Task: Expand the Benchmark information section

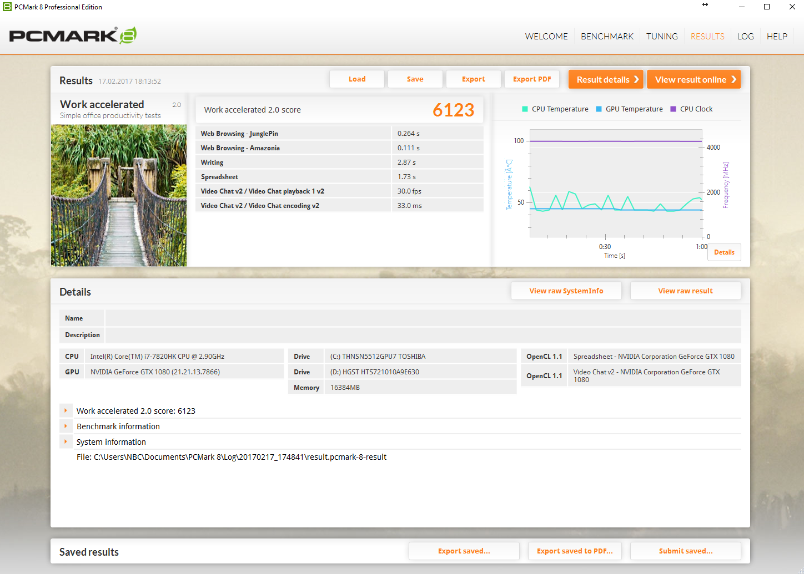Action: [66, 426]
